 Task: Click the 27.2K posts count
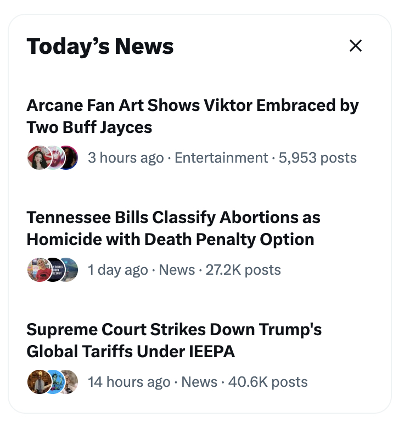point(243,270)
